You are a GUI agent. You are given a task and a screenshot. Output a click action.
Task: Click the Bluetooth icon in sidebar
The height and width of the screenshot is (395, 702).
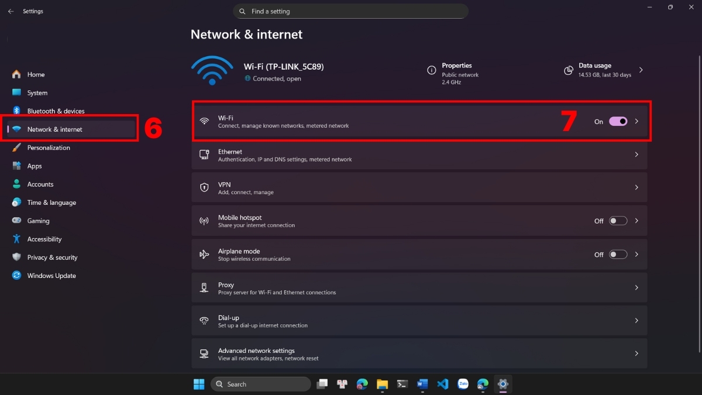tap(16, 111)
